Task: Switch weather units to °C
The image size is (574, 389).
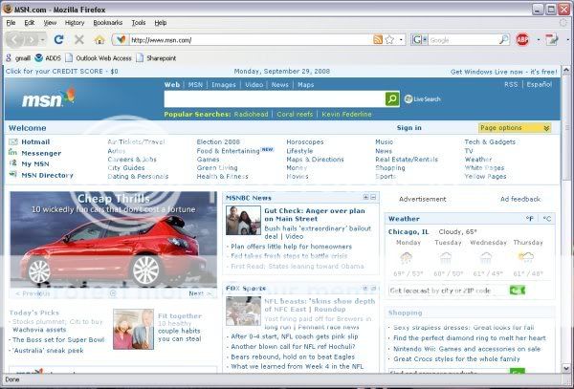Action: (546, 219)
